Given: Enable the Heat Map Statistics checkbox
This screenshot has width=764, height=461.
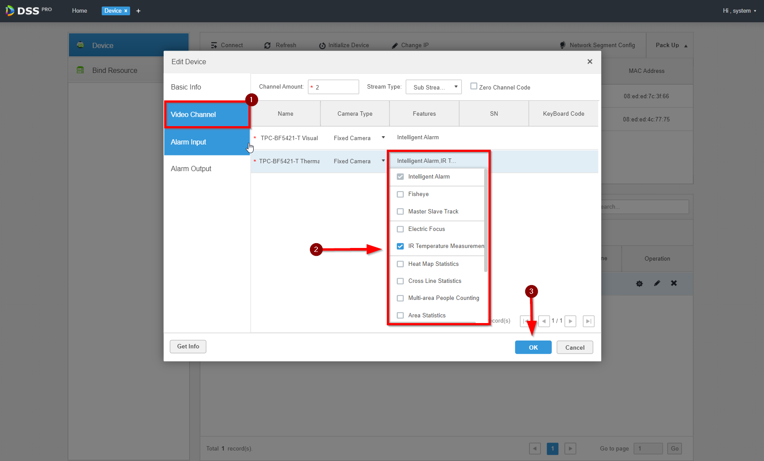Looking at the screenshot, I should tap(400, 264).
